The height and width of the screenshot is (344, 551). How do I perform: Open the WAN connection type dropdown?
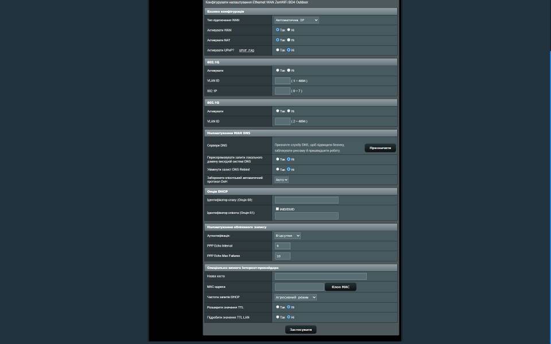click(x=296, y=20)
